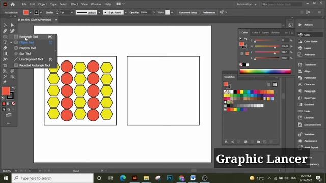Select the Direct Selection tool
The width and height of the screenshot is (326, 183).
(12, 25)
